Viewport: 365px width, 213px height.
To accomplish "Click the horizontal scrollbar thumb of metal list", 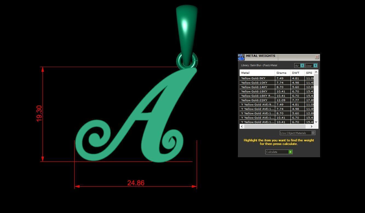I will 275,126.
